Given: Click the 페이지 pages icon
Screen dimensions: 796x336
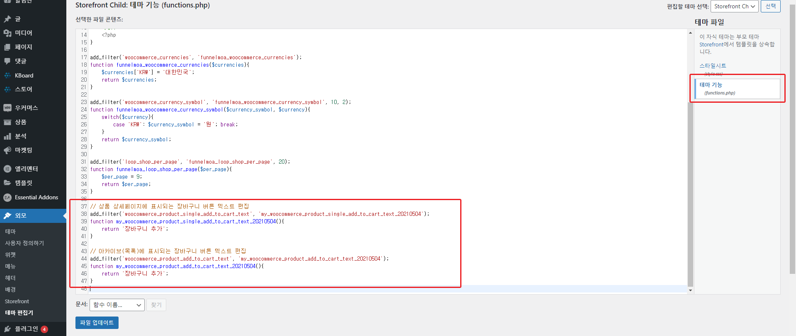Looking at the screenshot, I should coord(7,47).
